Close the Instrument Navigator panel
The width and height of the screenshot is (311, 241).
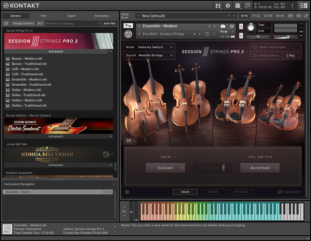(x=114, y=184)
